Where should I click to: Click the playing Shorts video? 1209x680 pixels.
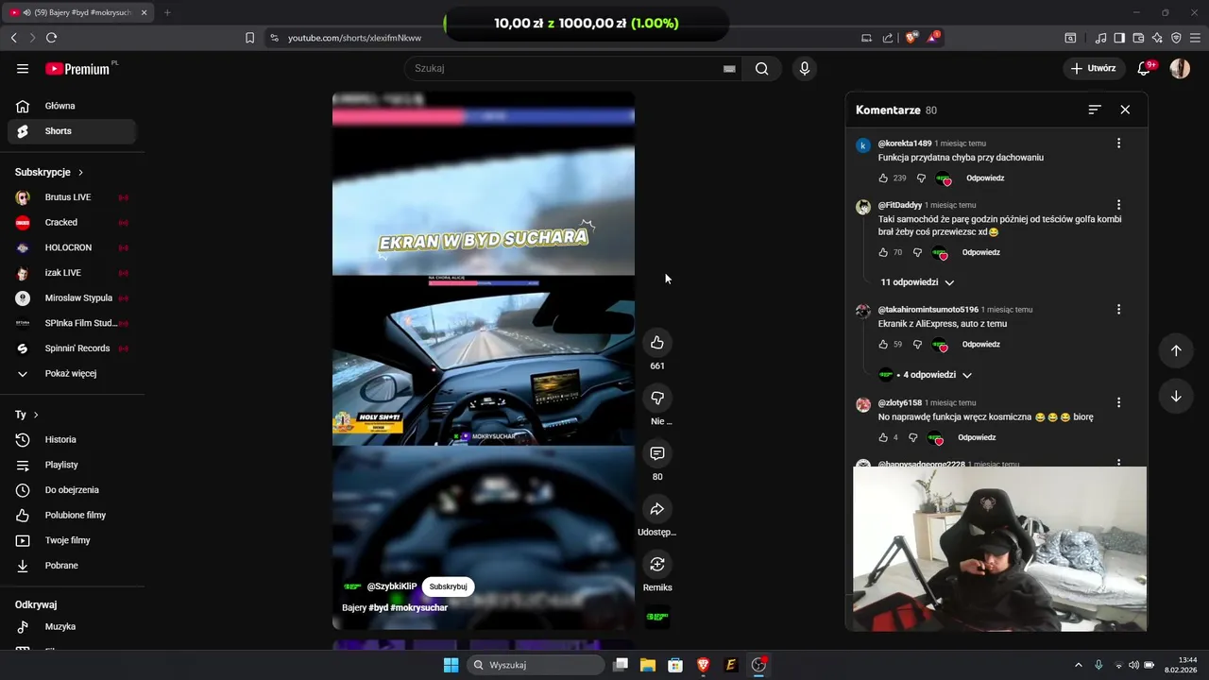pyautogui.click(x=483, y=360)
